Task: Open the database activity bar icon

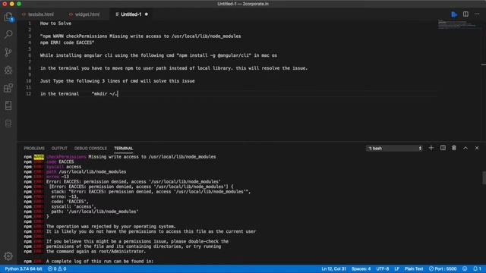Action: point(8,124)
